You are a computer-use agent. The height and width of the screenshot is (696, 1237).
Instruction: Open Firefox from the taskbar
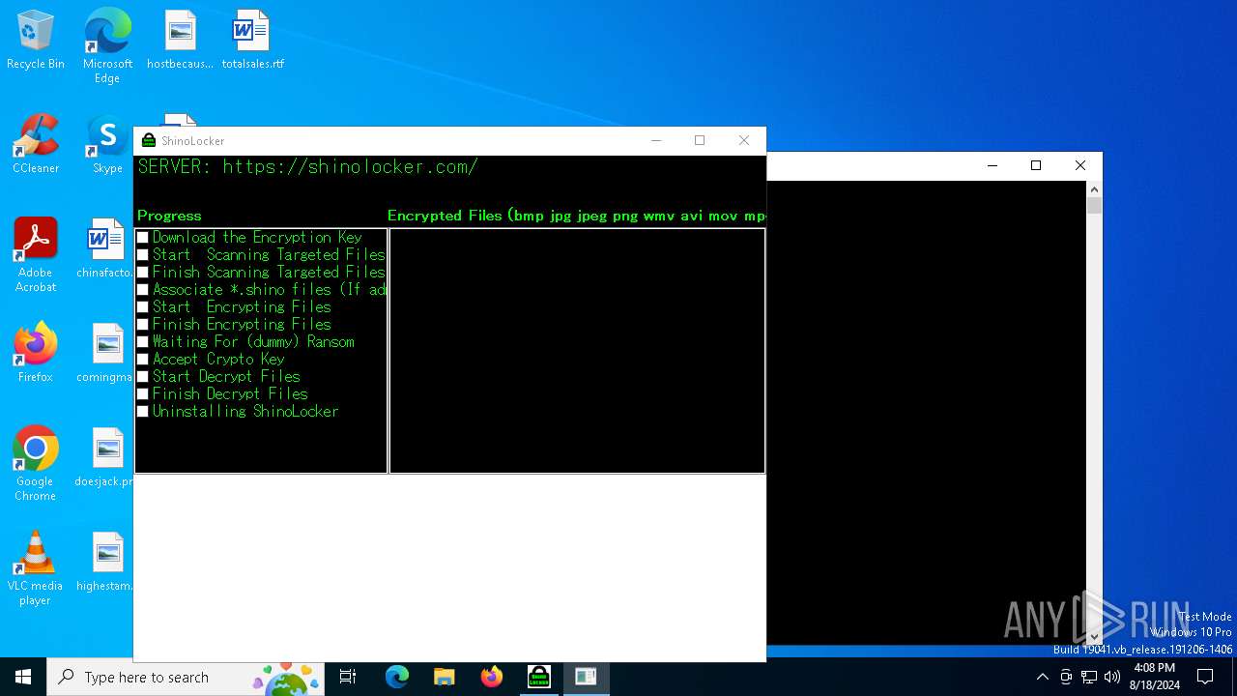pos(491,677)
